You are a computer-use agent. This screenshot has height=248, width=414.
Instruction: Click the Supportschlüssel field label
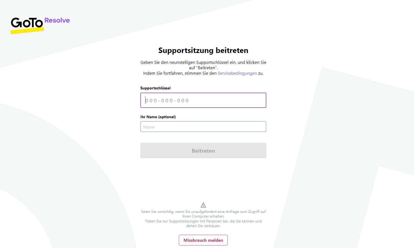pos(155,88)
